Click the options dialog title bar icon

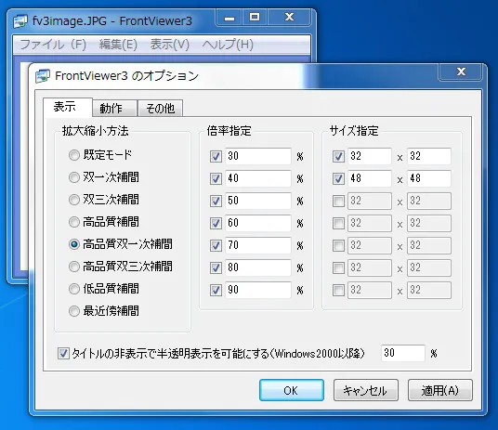(43, 76)
